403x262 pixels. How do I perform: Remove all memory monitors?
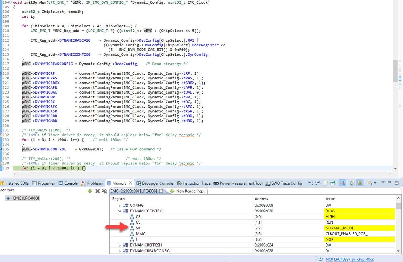pos(104,191)
